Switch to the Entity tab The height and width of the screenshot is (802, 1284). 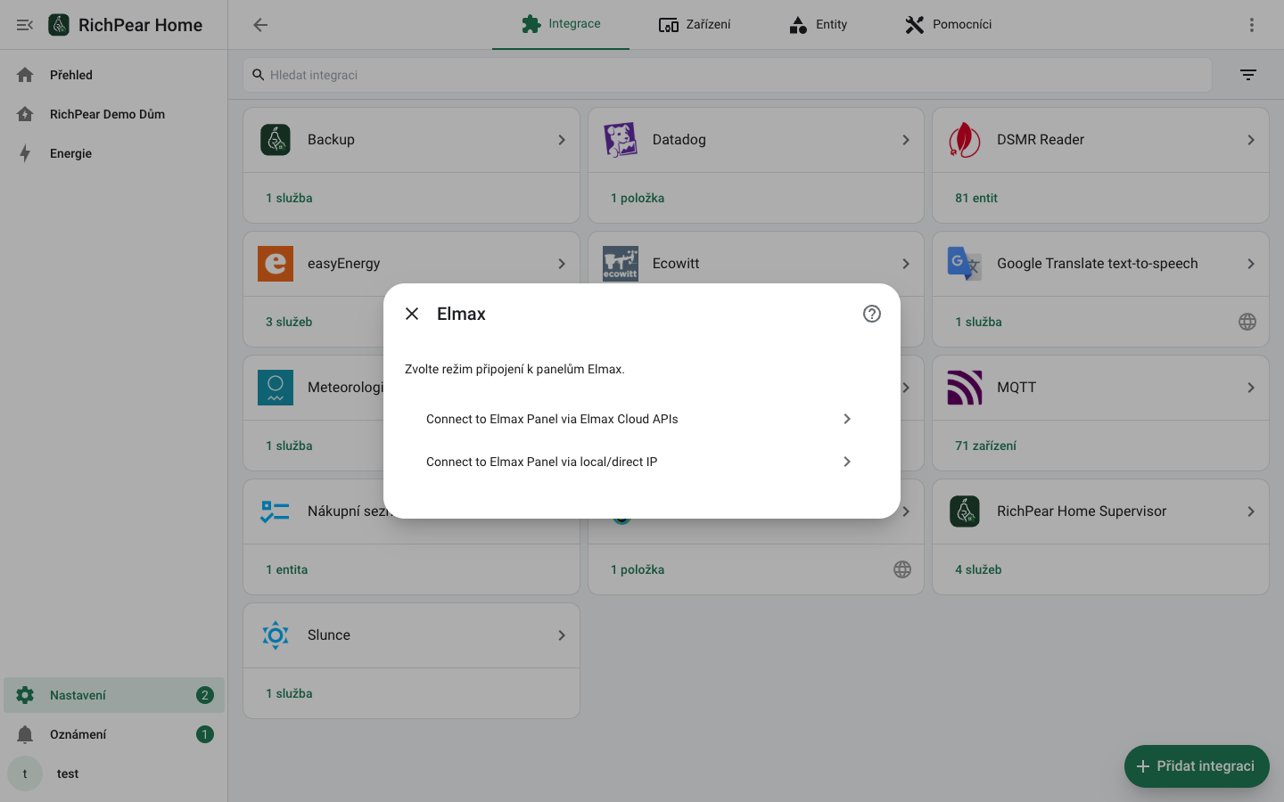(819, 24)
